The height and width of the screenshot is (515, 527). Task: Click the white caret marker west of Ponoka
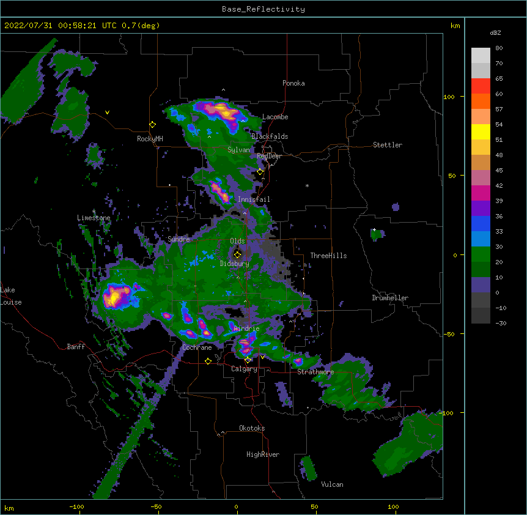223,90
